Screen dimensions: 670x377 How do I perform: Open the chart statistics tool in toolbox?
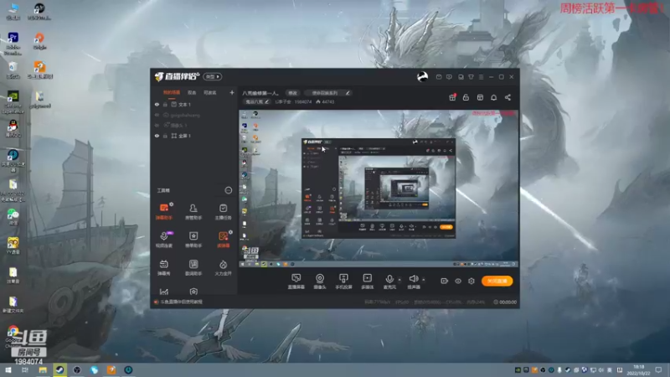click(164, 292)
